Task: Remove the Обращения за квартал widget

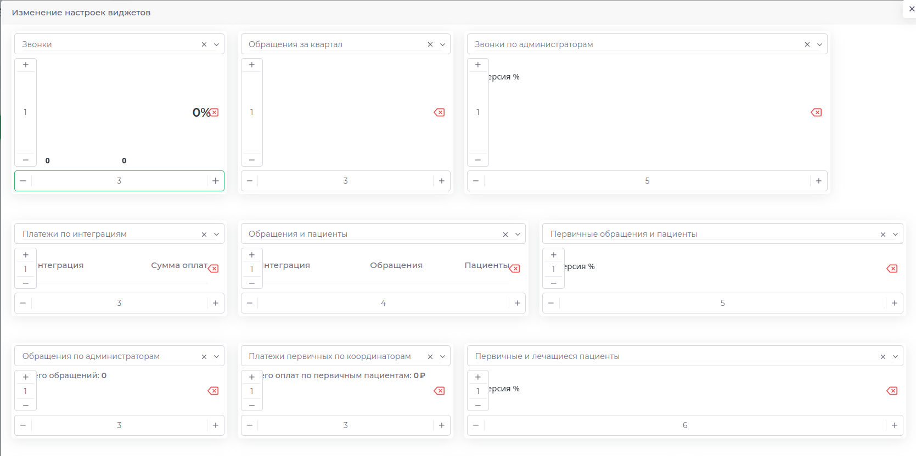Action: (x=439, y=112)
